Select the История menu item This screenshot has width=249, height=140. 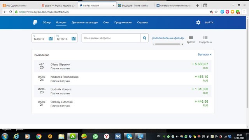61,23
